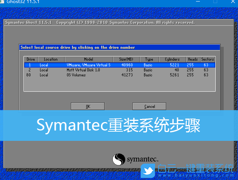Minimize the Ghost32 window
Image resolution: width=238 pixels, height=180 pixels.
click(198, 2)
